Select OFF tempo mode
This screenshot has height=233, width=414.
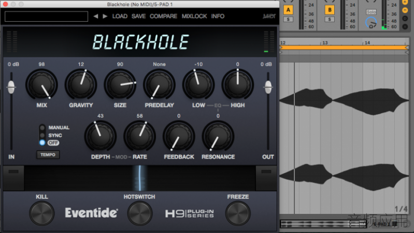(42, 143)
